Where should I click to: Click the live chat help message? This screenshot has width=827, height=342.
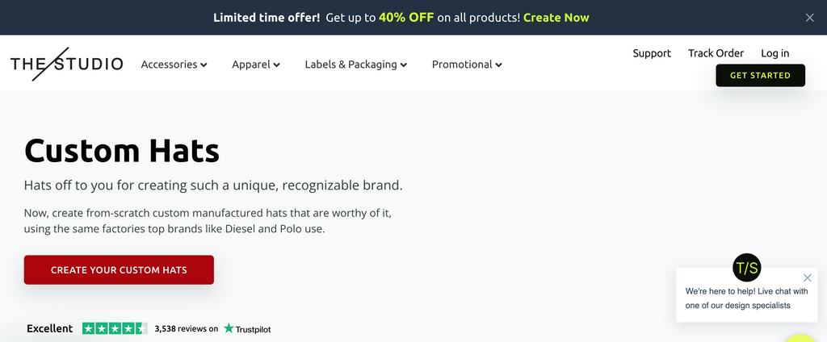746,298
